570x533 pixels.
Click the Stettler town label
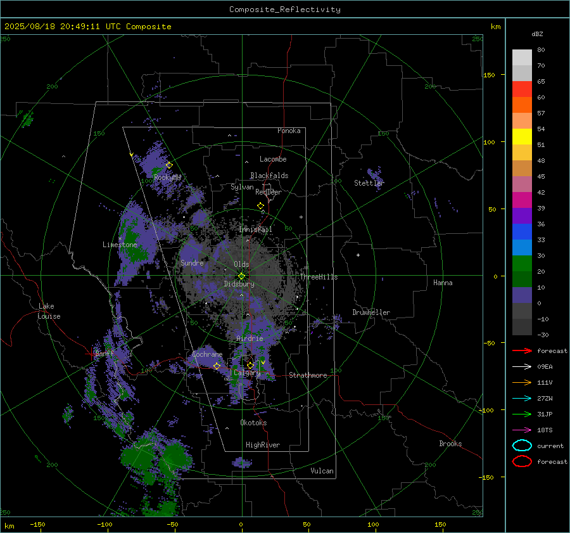pyautogui.click(x=369, y=183)
